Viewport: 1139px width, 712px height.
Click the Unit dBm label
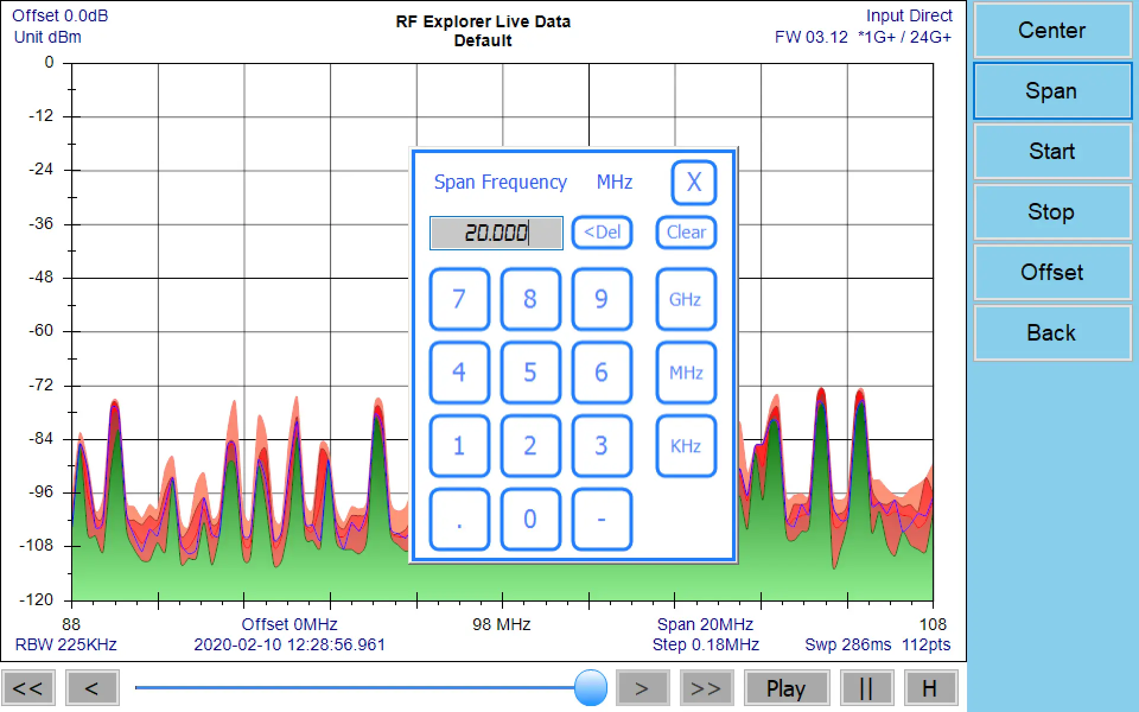[x=47, y=37]
